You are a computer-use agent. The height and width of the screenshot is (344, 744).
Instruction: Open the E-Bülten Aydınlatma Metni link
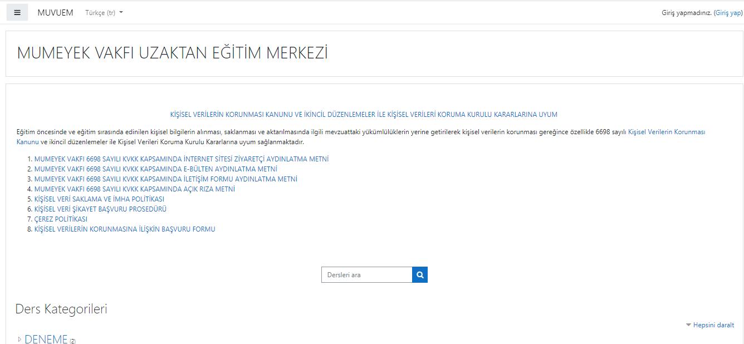pos(155,169)
